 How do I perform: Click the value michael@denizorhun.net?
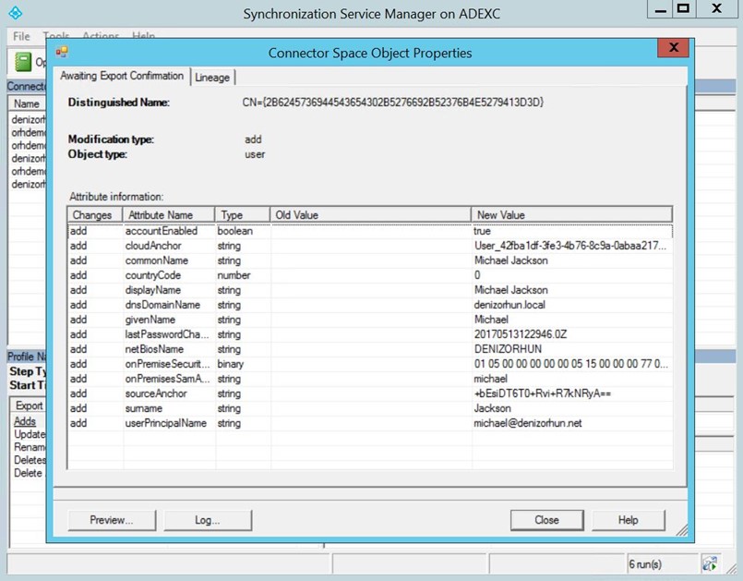coord(527,423)
